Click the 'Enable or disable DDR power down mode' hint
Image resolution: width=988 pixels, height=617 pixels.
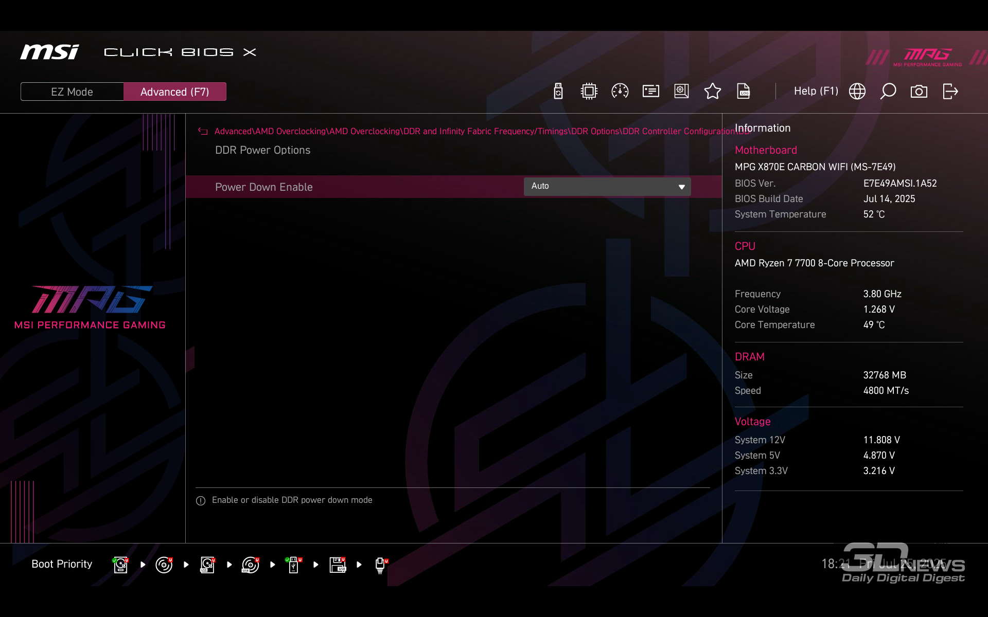(x=292, y=500)
